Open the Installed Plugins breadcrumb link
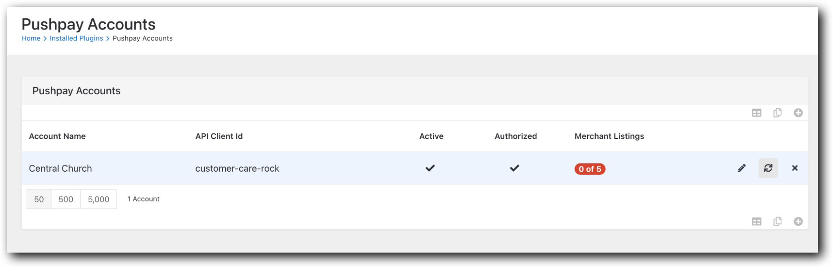This screenshot has height=268, width=833. tap(76, 38)
